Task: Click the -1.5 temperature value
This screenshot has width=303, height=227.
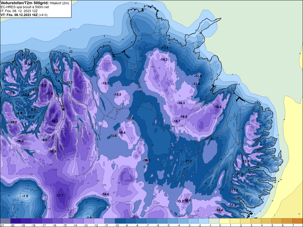Action: (25, 196)
